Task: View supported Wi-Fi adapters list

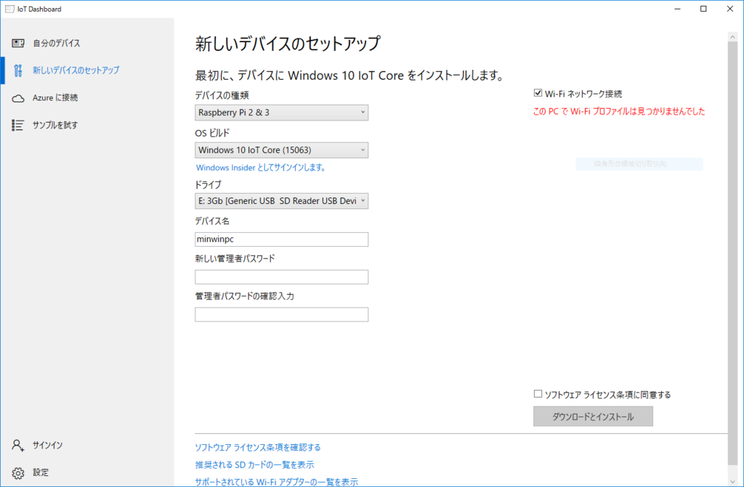Action: pyautogui.click(x=275, y=480)
